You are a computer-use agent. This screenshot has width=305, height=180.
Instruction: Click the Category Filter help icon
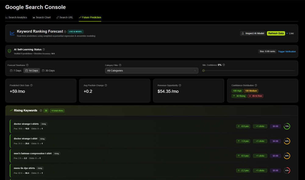[120, 65]
